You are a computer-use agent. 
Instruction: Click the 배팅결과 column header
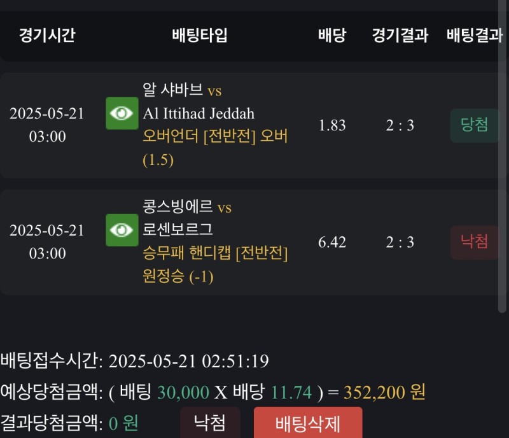(x=474, y=36)
